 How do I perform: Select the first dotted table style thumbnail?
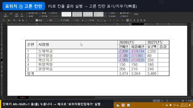click(x=66, y=14)
